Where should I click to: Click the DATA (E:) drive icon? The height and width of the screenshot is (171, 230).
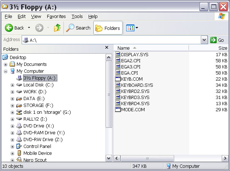pyautogui.click(x=19, y=99)
